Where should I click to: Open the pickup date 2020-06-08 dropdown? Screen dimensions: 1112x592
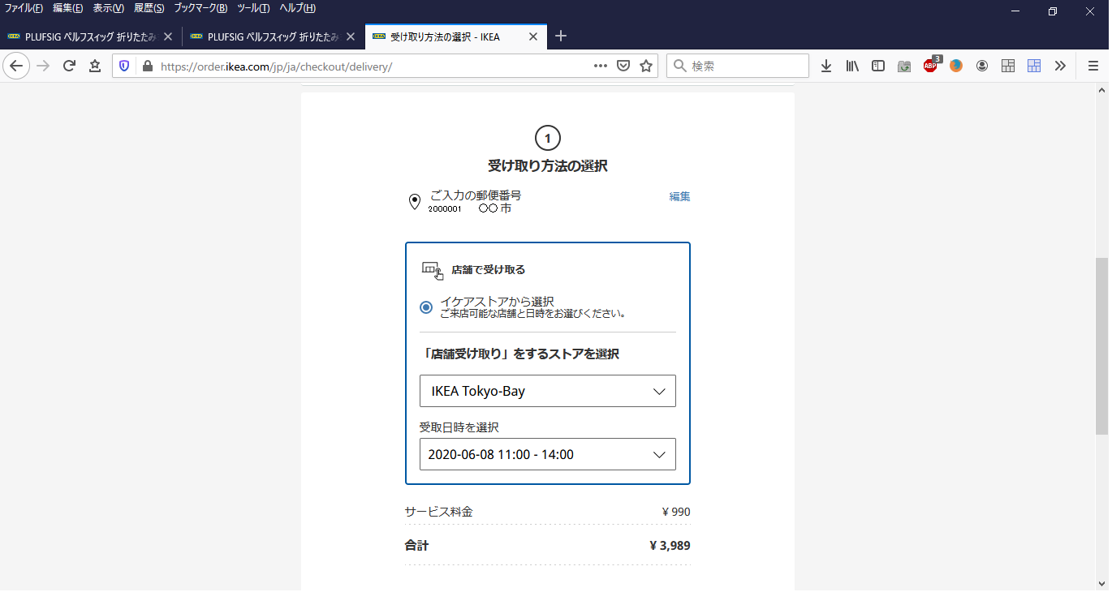pos(548,454)
